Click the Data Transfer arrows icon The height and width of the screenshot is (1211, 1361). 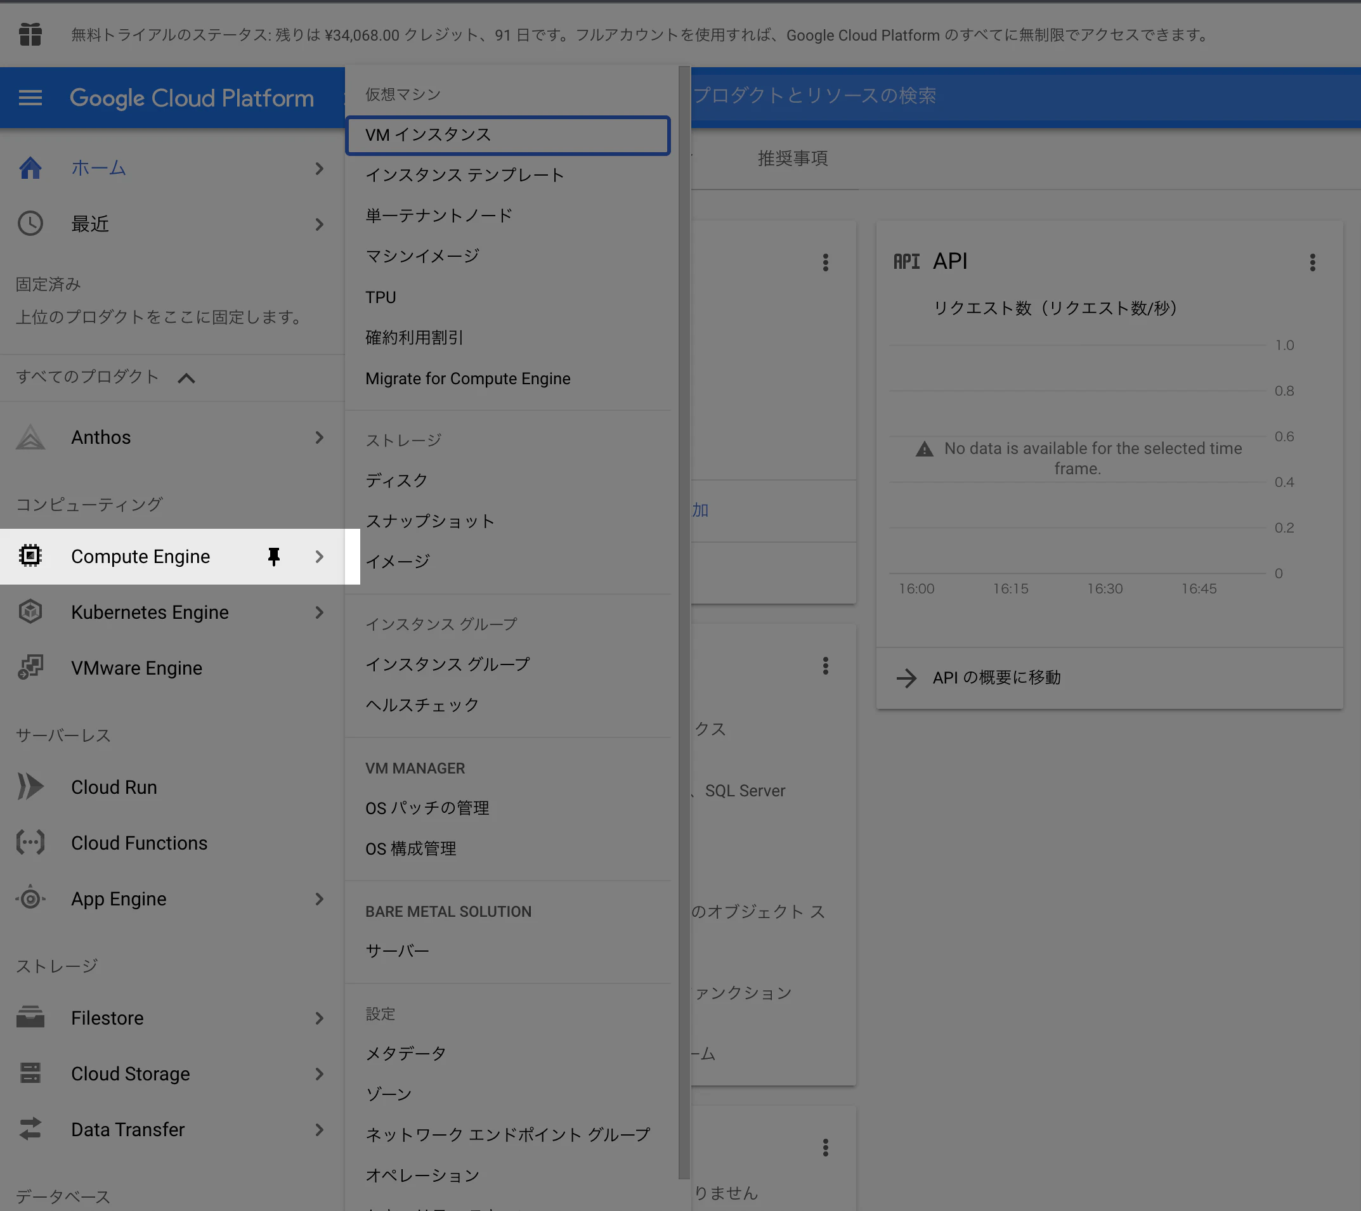click(30, 1129)
